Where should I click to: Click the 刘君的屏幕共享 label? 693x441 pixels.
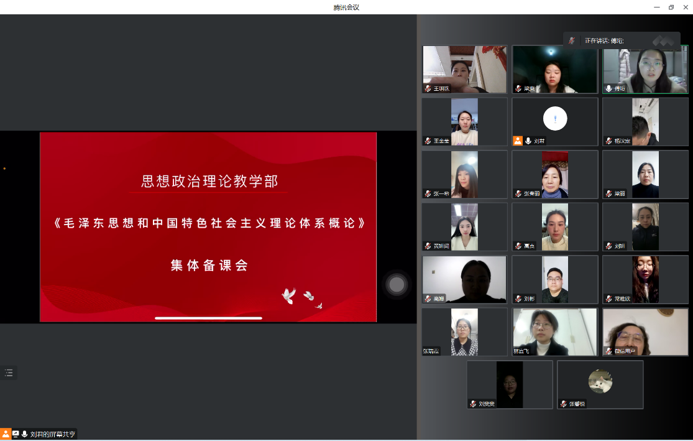coord(53,434)
